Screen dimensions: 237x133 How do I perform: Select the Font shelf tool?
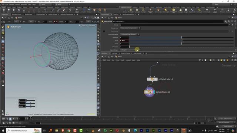click(x=70, y=10)
